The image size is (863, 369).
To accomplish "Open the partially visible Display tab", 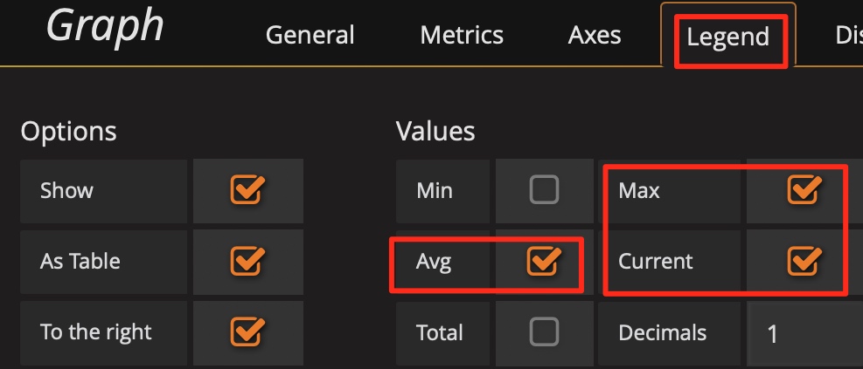I will tap(847, 36).
